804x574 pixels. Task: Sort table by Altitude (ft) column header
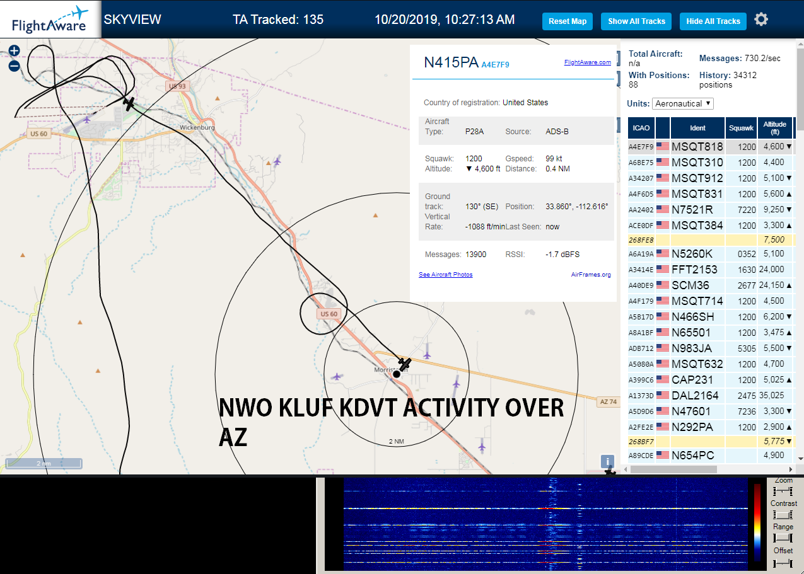(774, 128)
